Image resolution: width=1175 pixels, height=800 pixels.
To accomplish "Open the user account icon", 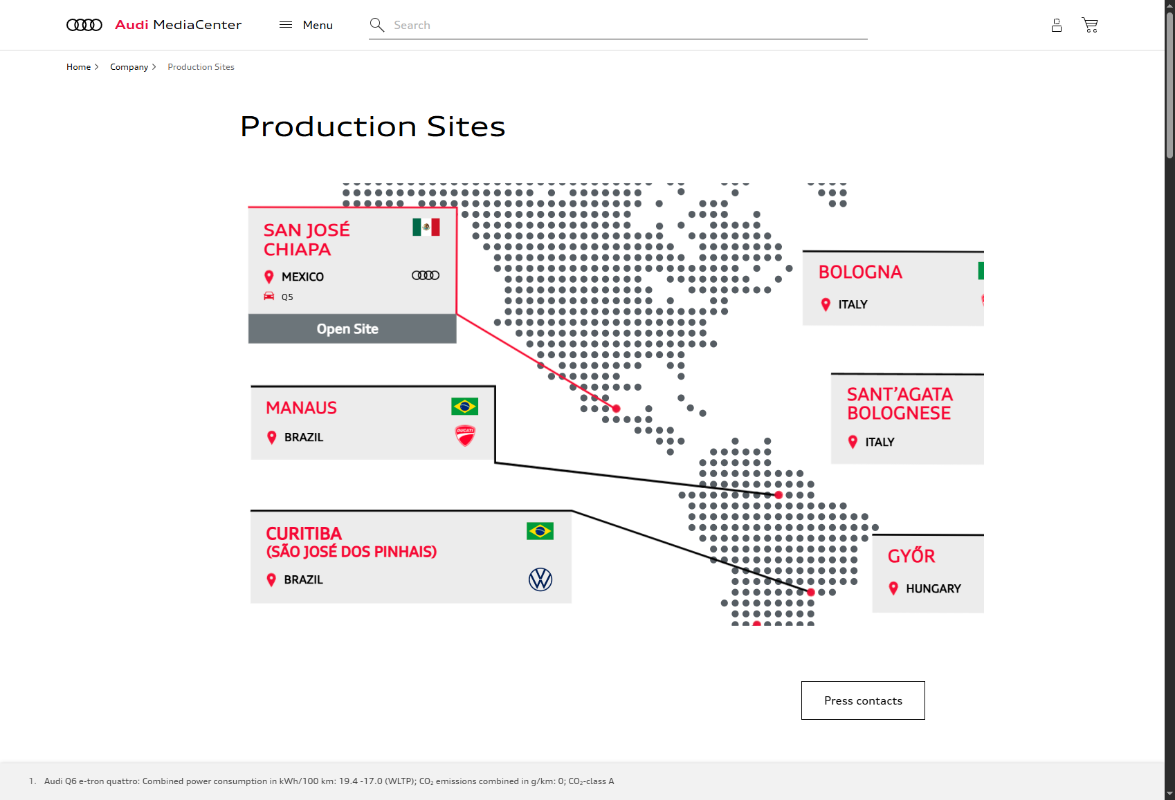I will pos(1056,25).
